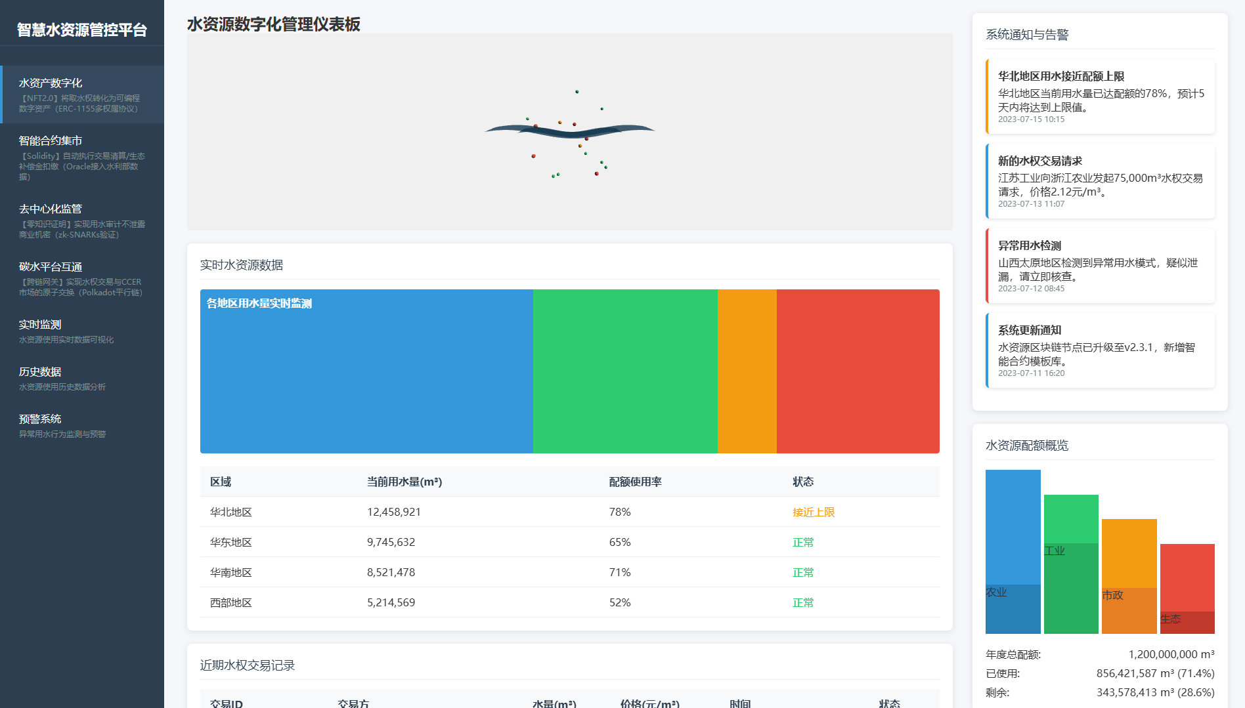Go to 去中心化监管 section

coord(82,220)
